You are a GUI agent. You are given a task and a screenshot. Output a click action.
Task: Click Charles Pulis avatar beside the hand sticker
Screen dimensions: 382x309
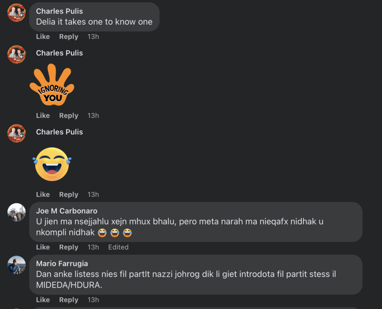coord(16,54)
